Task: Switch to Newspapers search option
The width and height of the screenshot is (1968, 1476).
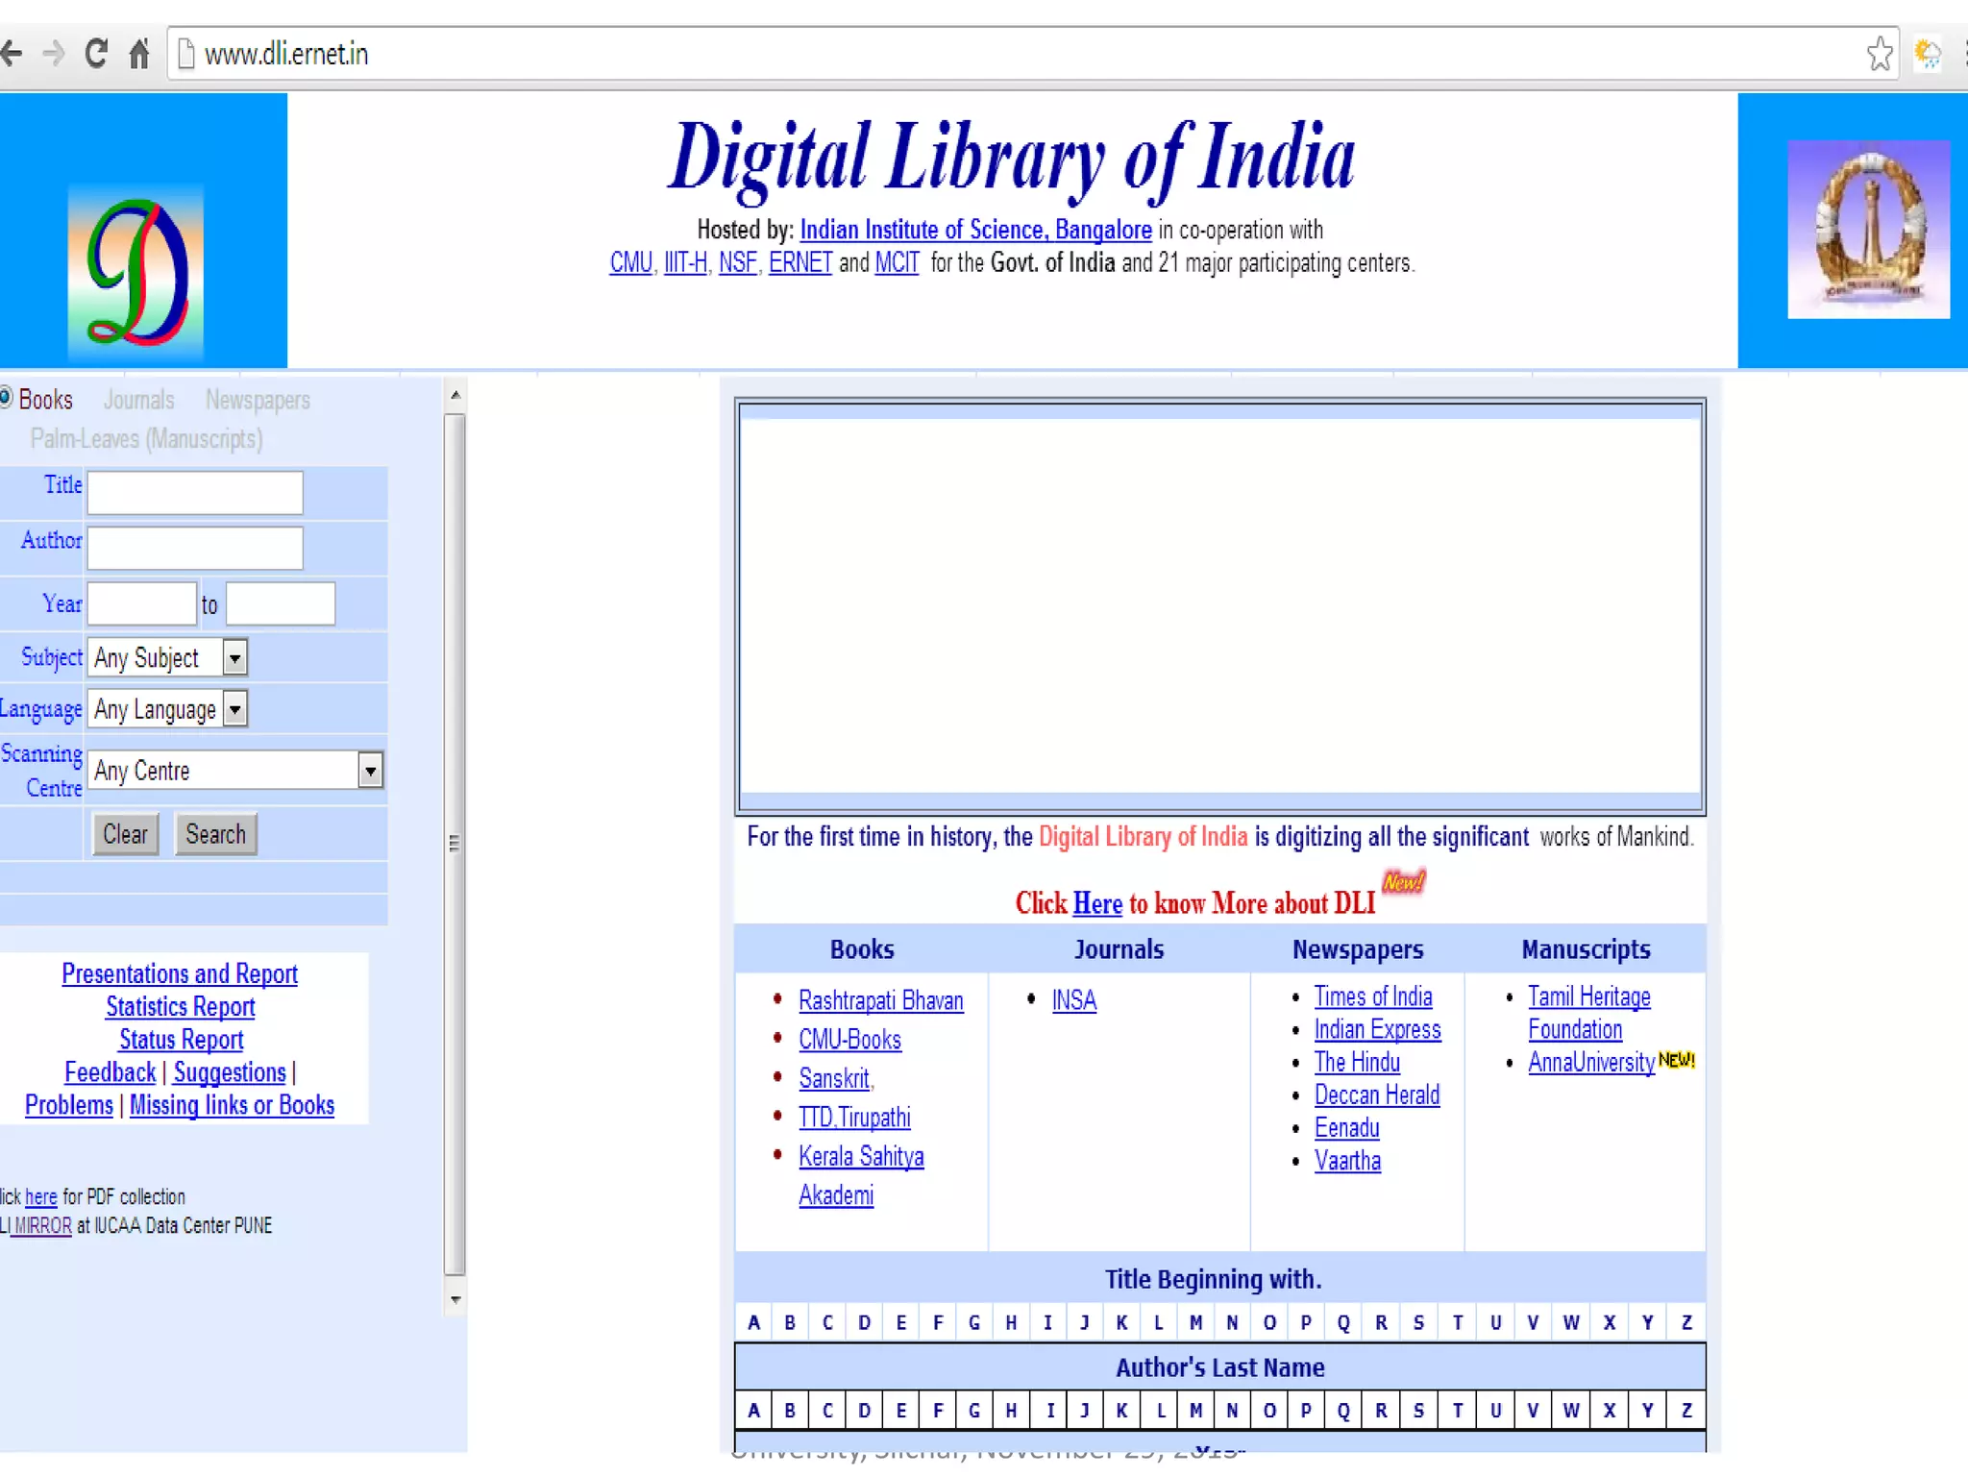Action: click(x=258, y=400)
